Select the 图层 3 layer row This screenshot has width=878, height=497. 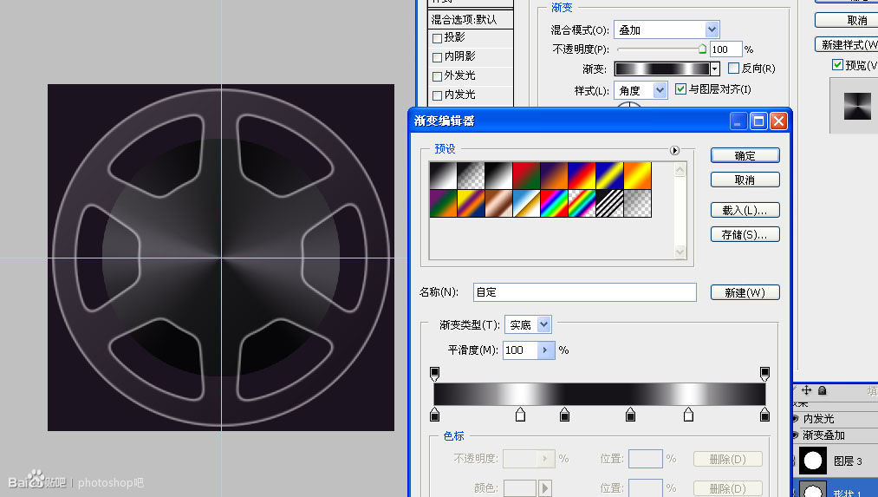(836, 461)
